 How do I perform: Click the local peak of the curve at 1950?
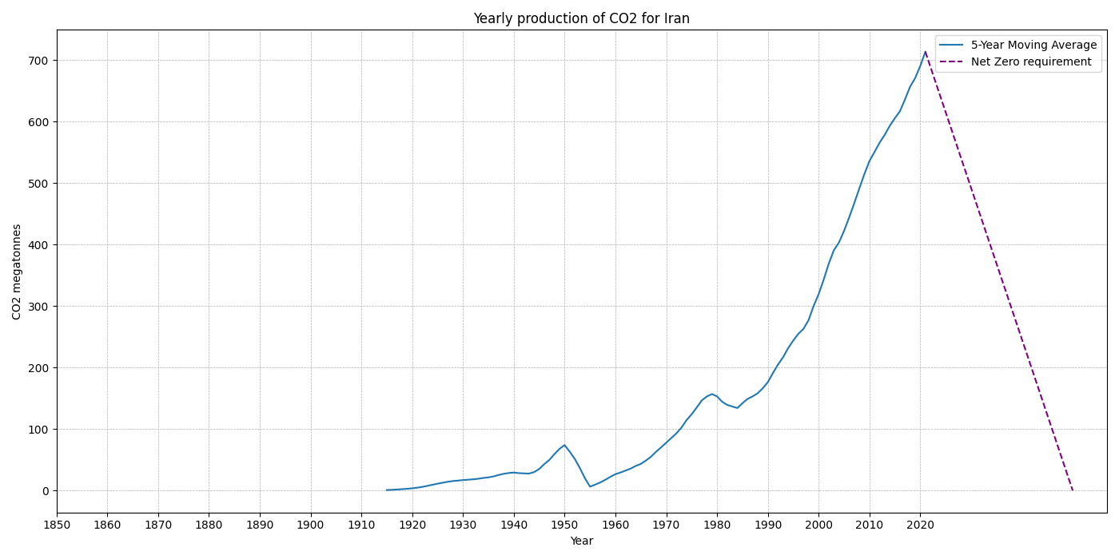564,445
